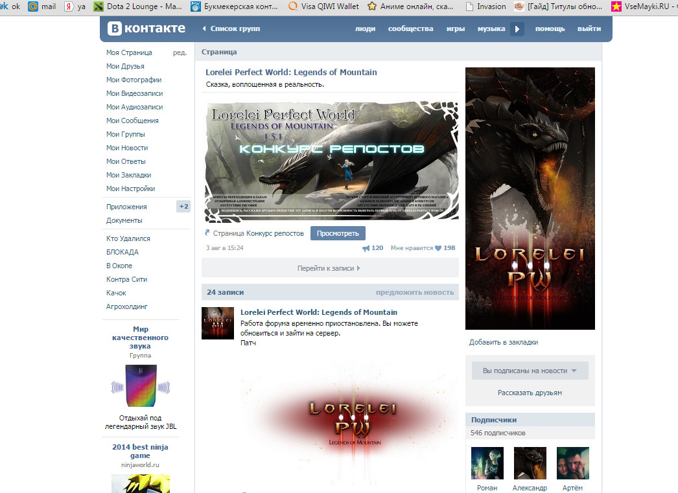Viewport: 678px width, 493px height.
Task: Open the Аниме онлайн star bookmark
Action: [x=410, y=6]
